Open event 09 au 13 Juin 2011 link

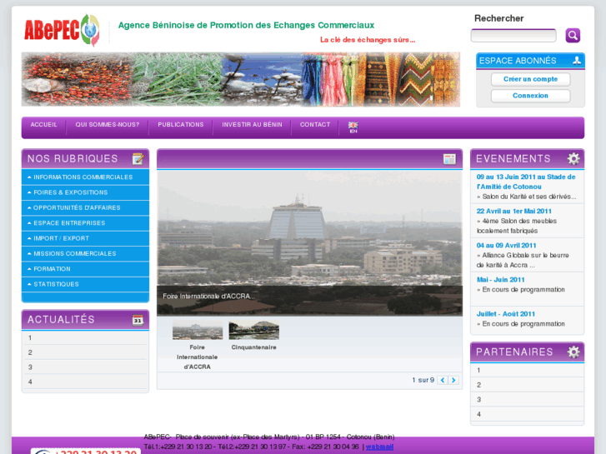point(526,182)
